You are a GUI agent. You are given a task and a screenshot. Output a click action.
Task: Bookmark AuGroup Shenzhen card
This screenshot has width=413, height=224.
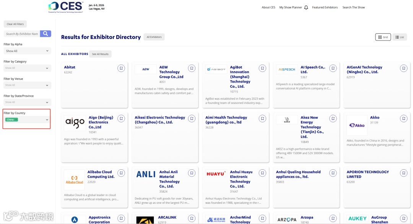403,218
